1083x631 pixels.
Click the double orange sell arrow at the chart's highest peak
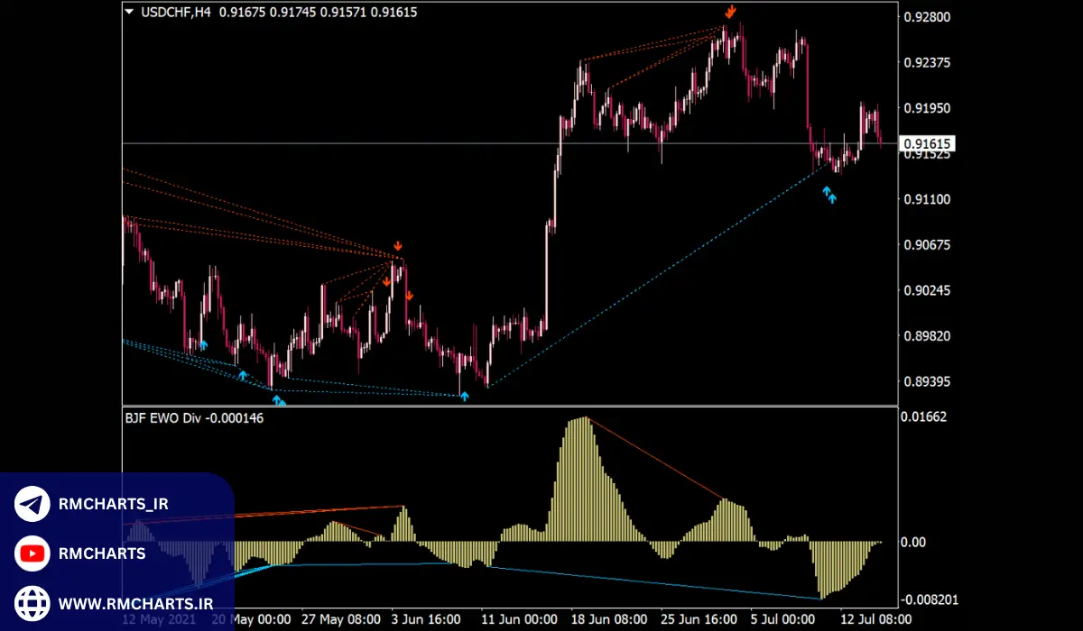[730, 11]
